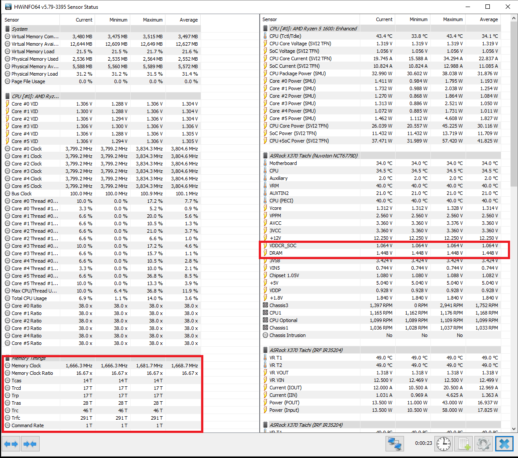
Task: Click the CPU1 fan icon
Action: coord(265,313)
